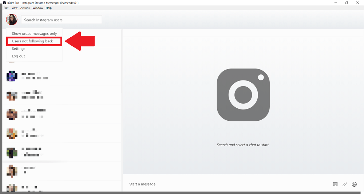Restore down the IGdm Pro window
Viewport: 364px width, 195px height.
click(347, 3)
